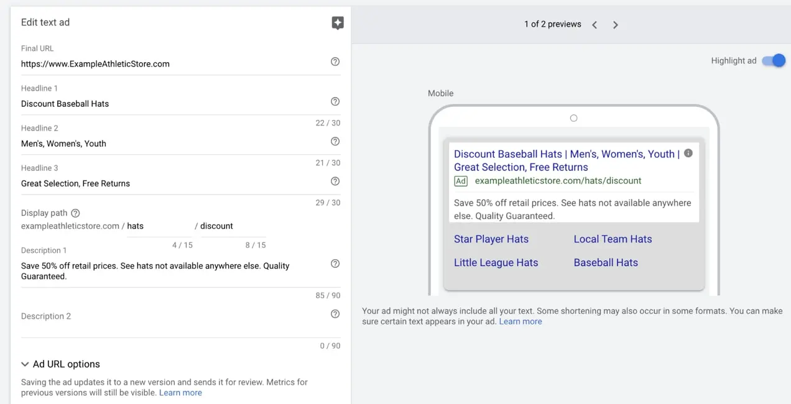Click the preview description text 'Save 50% off'
The image size is (791, 404).
572,209
